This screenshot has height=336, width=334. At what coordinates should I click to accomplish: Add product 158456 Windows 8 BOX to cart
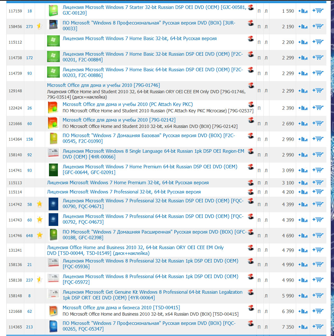point(318,26)
